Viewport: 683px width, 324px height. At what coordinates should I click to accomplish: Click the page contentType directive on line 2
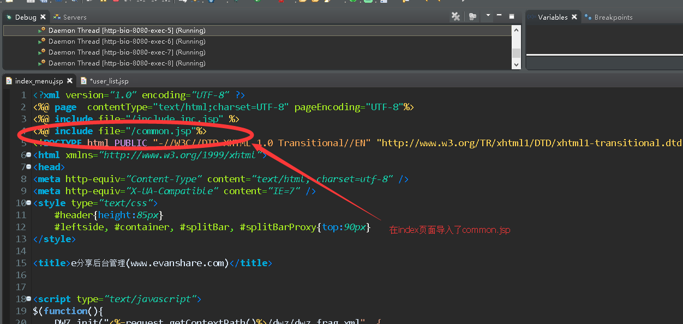pos(224,107)
